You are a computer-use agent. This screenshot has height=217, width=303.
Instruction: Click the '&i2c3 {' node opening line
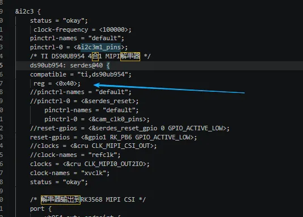(28, 11)
